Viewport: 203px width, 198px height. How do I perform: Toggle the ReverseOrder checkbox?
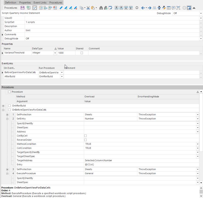(x=86, y=140)
